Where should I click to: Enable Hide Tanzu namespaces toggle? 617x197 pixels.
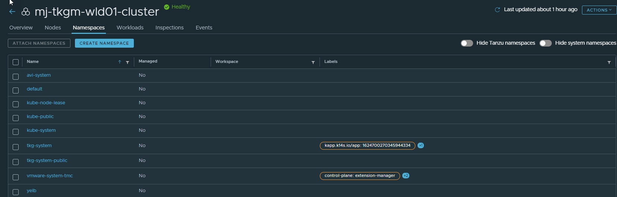click(467, 43)
